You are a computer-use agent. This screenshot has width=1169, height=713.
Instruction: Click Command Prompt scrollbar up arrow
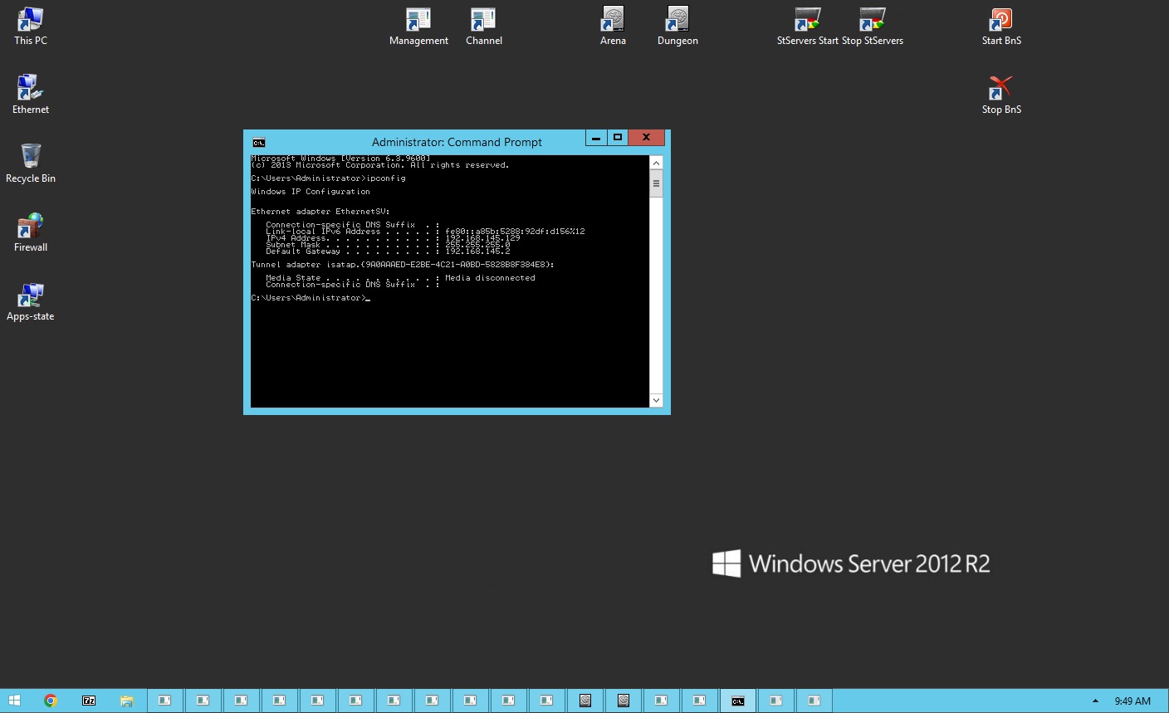coord(656,163)
